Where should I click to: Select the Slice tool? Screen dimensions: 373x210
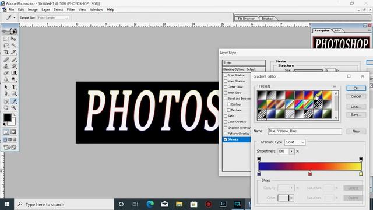pos(13,52)
